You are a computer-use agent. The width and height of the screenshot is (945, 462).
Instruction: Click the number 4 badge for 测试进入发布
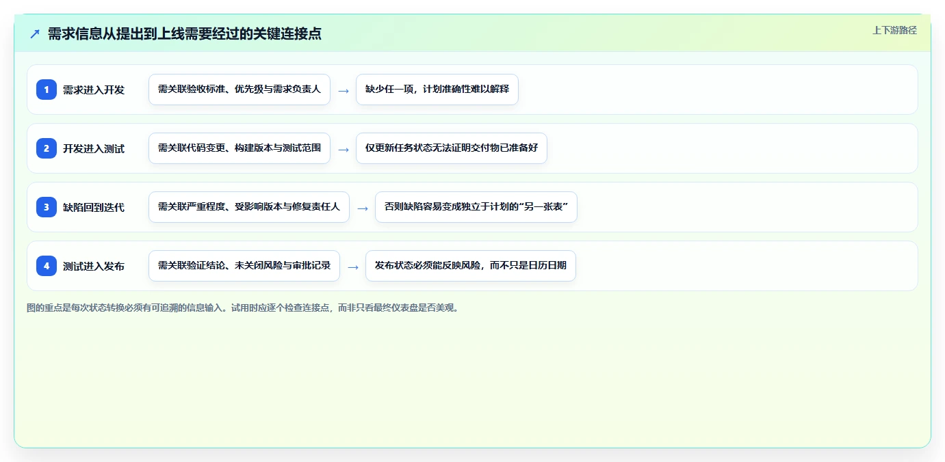click(47, 266)
